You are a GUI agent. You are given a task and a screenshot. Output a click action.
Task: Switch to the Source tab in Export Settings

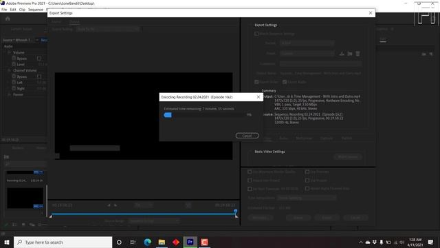[x=56, y=21]
